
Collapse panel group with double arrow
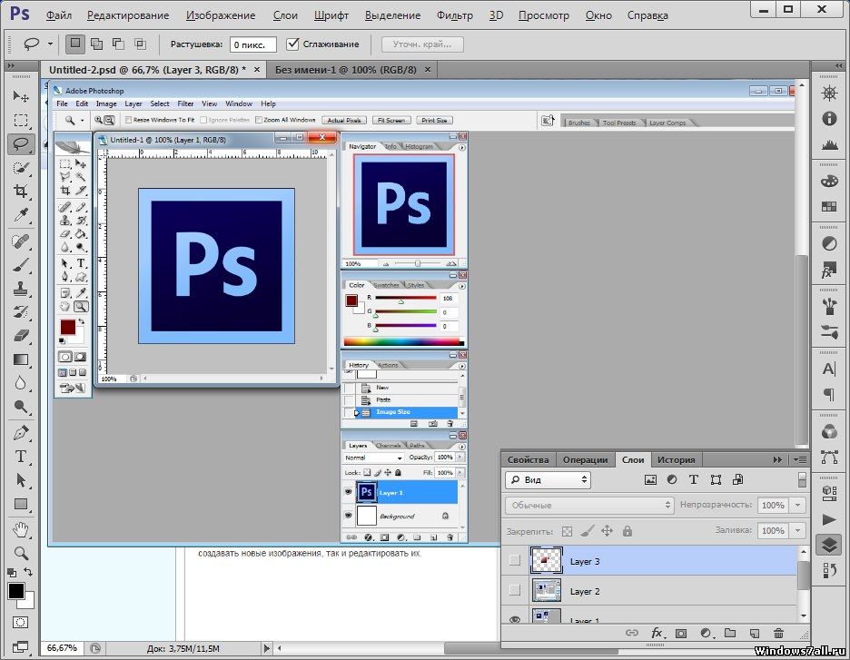click(778, 459)
